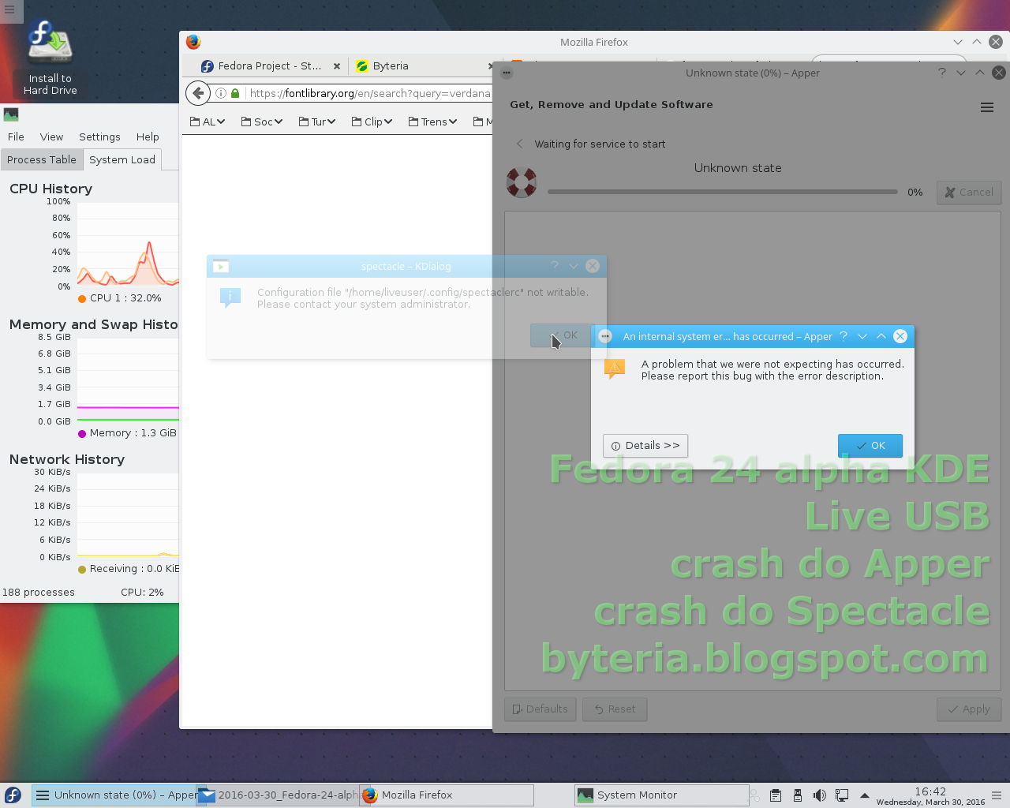Image resolution: width=1010 pixels, height=808 pixels.
Task: Open the volume speaker tray icon
Action: coord(820,795)
